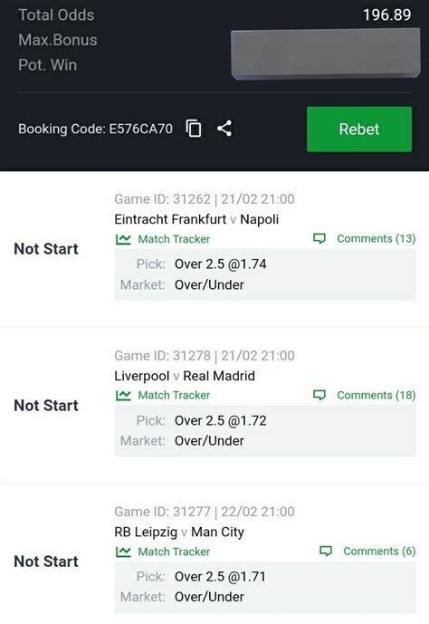The image size is (429, 624).
Task: Click the Match Tracker chart icon for RB Leipzig v Man City
Action: point(123,552)
